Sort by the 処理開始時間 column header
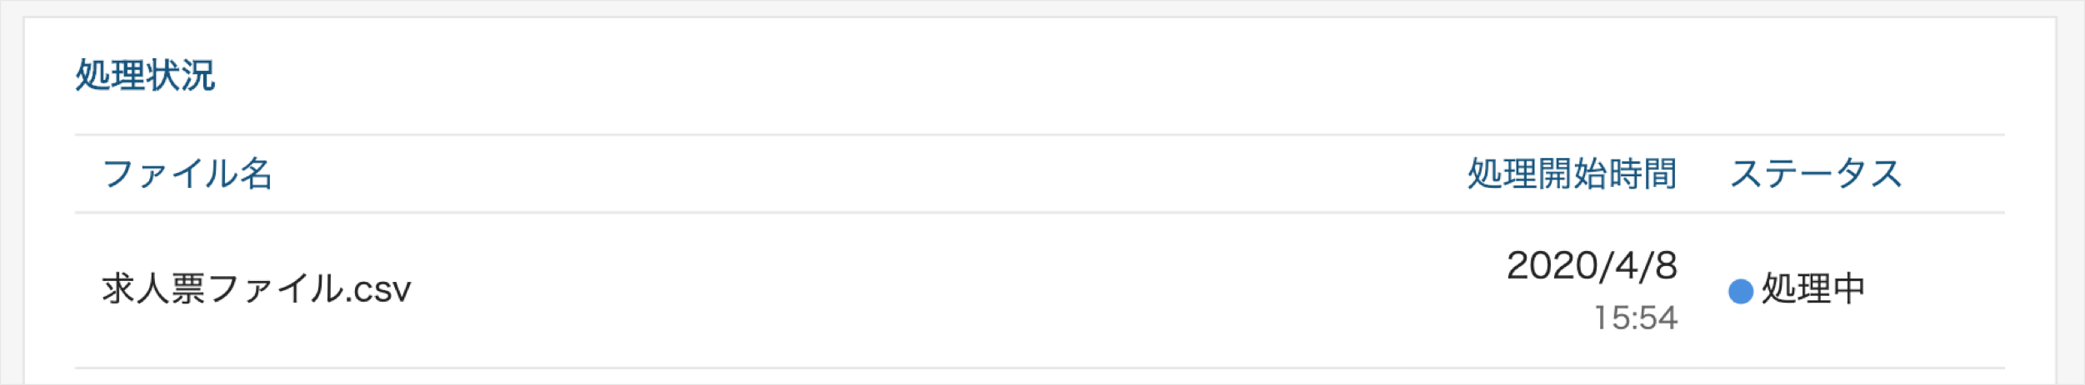 1572,174
